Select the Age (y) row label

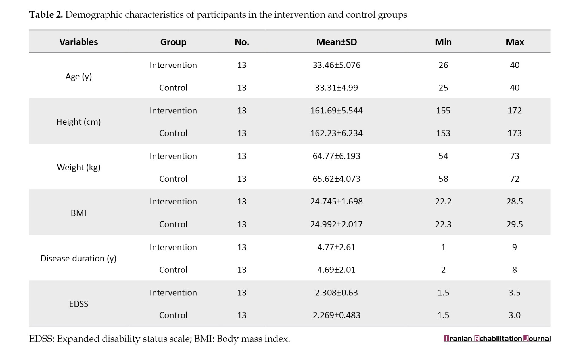(x=78, y=77)
